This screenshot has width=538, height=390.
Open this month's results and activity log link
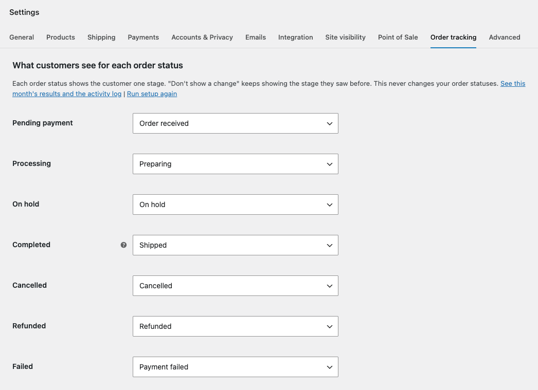(67, 94)
